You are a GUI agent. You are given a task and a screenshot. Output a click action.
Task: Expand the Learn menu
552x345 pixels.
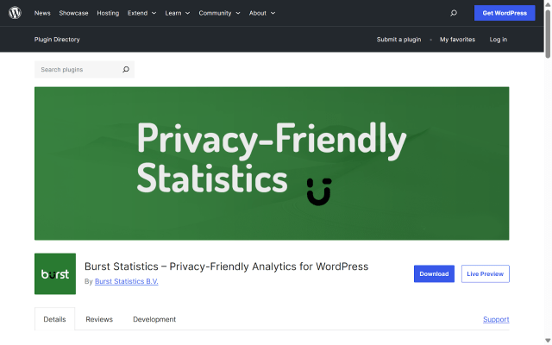pyautogui.click(x=178, y=13)
